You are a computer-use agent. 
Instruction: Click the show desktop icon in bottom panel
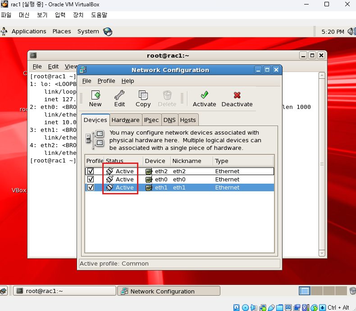4,291
